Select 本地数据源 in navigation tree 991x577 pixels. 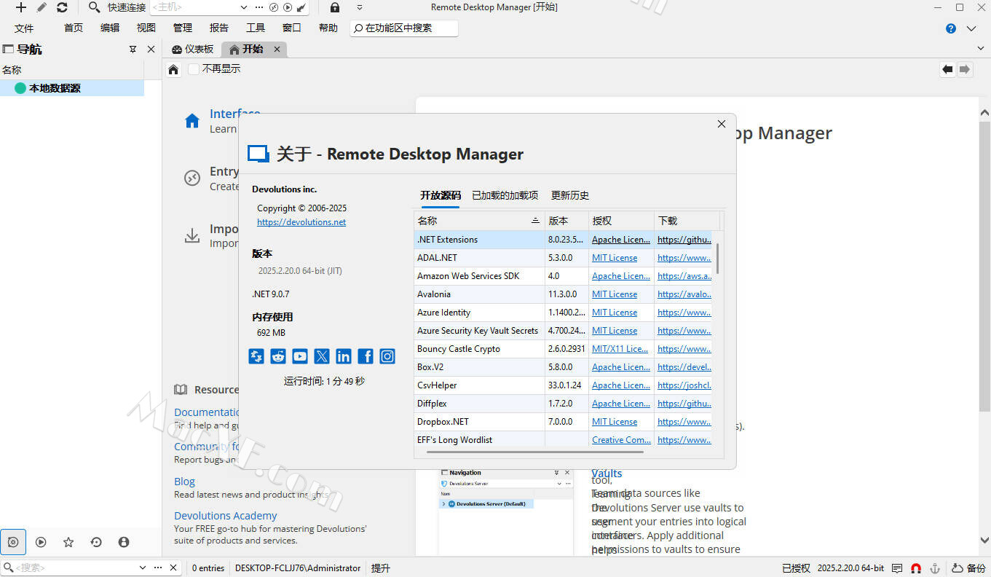[x=72, y=88]
